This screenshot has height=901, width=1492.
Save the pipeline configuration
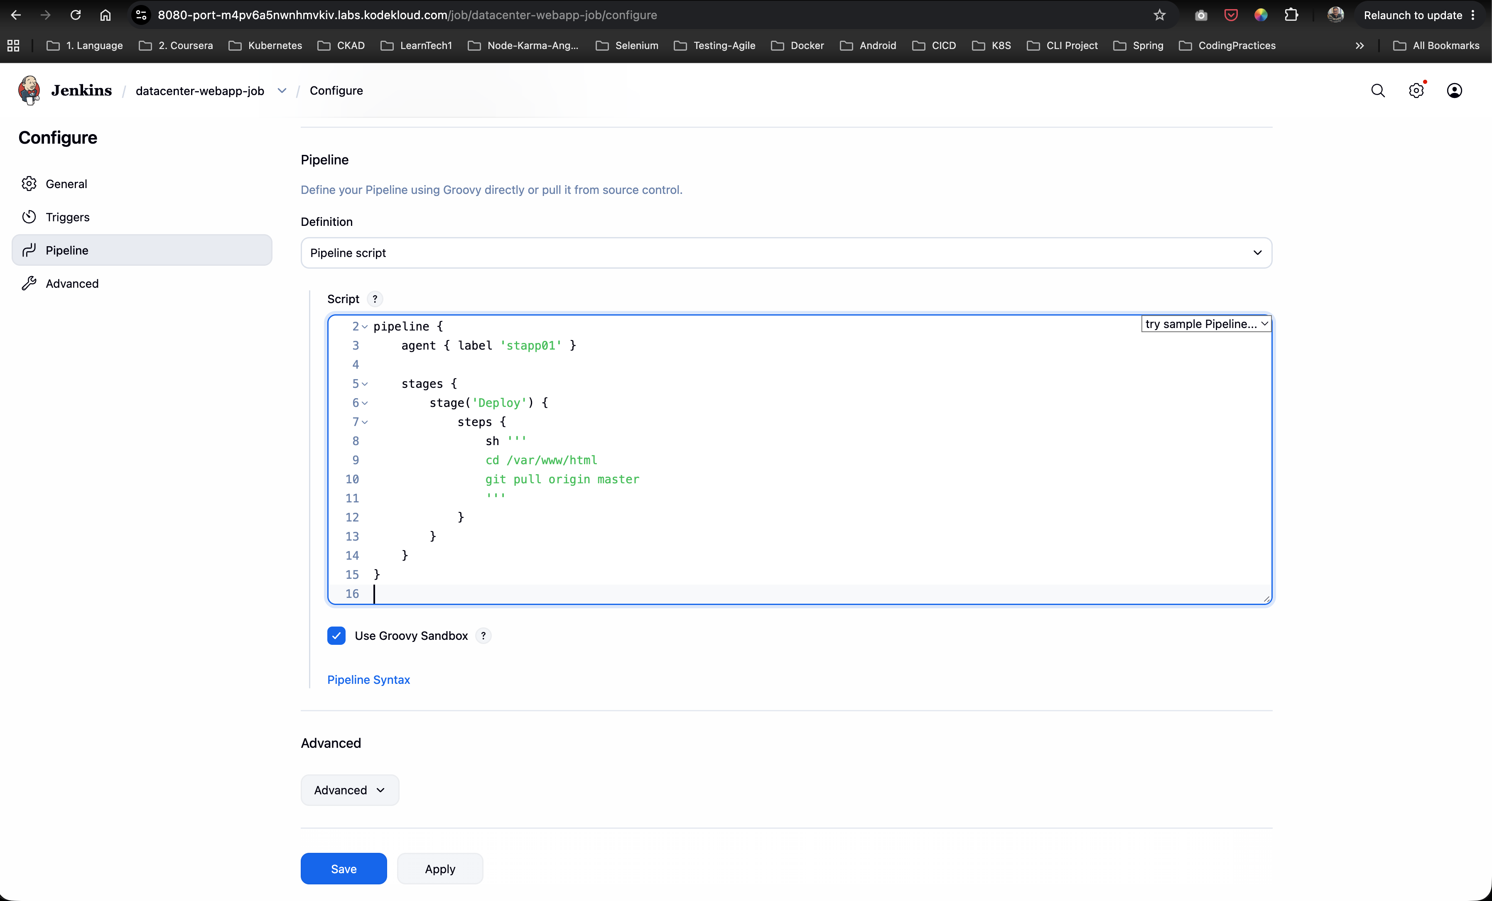(x=344, y=868)
